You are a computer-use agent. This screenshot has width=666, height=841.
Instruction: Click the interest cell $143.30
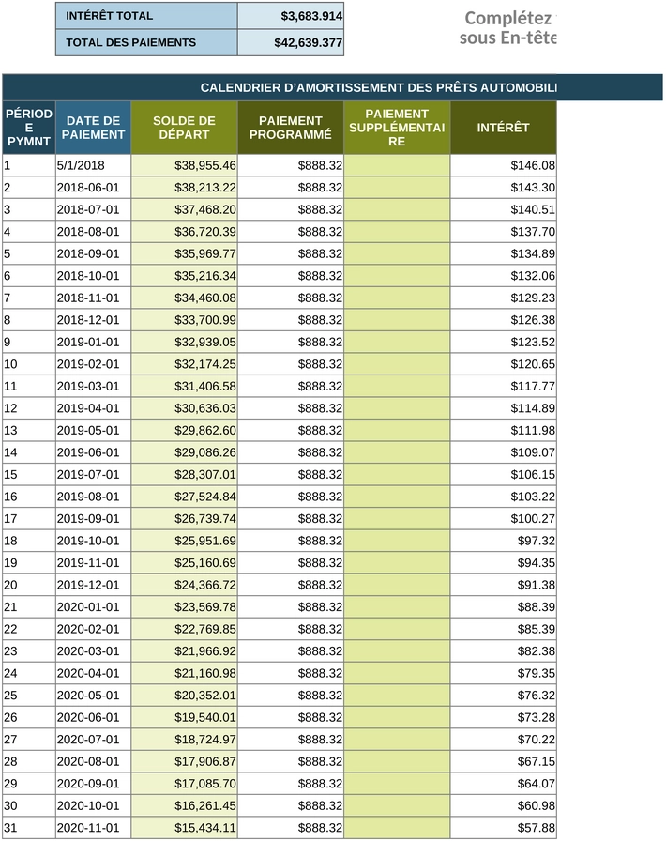click(503, 187)
